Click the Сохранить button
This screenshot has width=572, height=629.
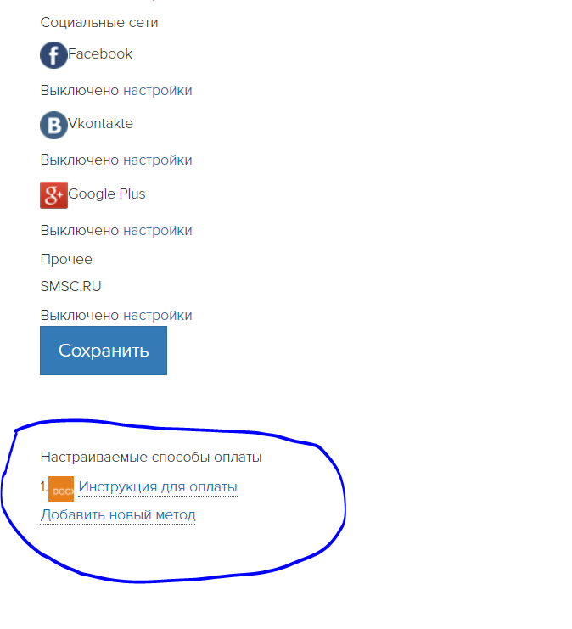click(104, 351)
